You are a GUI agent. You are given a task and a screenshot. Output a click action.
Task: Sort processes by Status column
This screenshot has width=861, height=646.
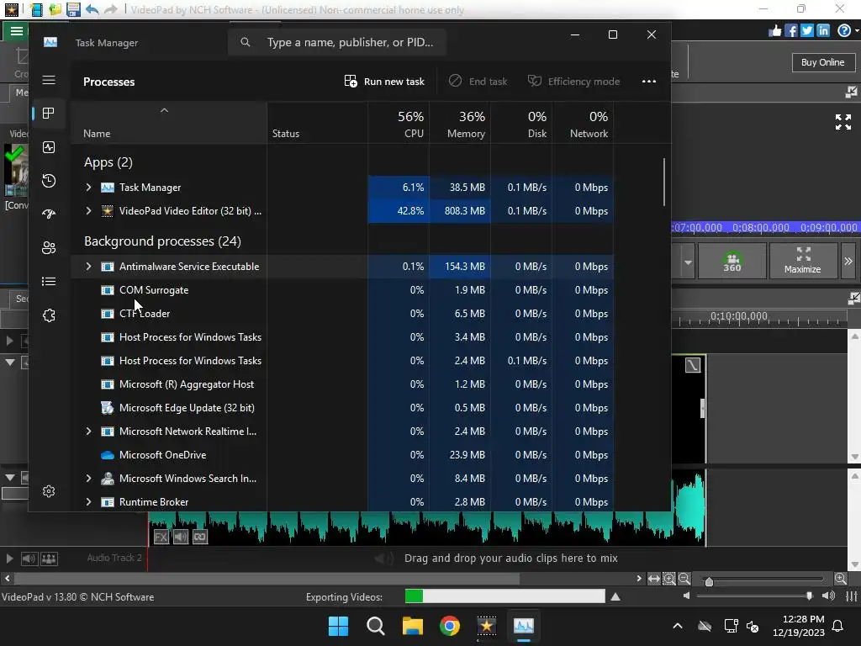(317, 124)
